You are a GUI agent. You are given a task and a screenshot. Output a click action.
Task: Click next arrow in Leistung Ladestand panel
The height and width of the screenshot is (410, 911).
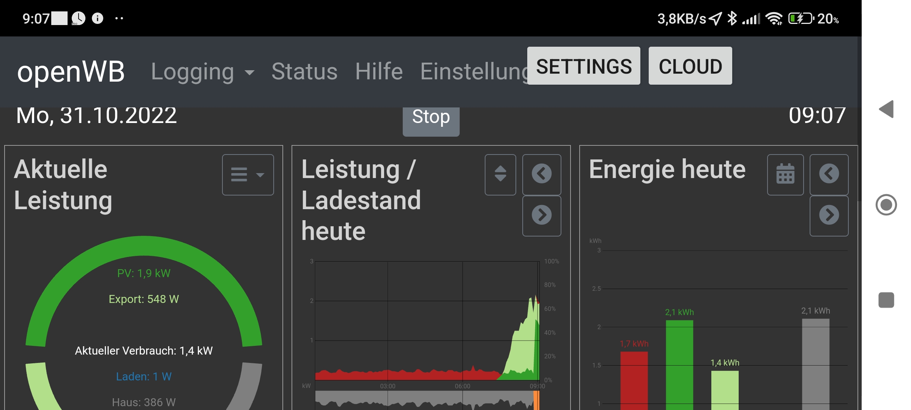(541, 216)
